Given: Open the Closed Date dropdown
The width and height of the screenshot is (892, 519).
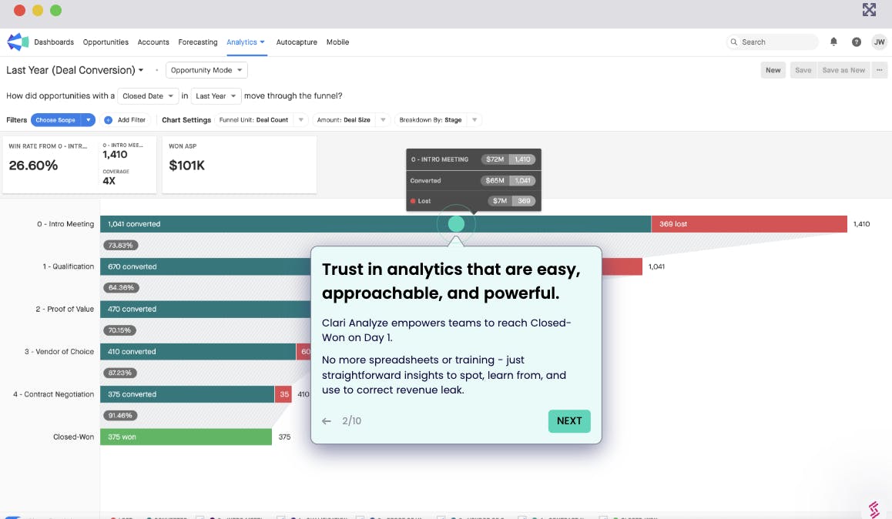Looking at the screenshot, I should tap(148, 96).
